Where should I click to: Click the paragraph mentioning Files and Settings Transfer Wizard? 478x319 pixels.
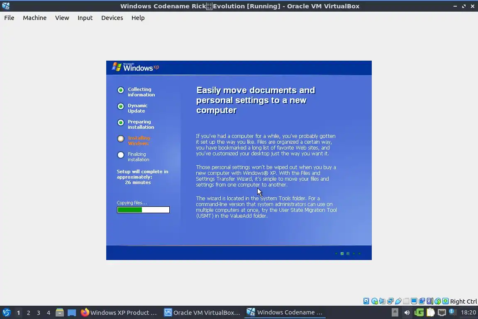pyautogui.click(x=266, y=176)
